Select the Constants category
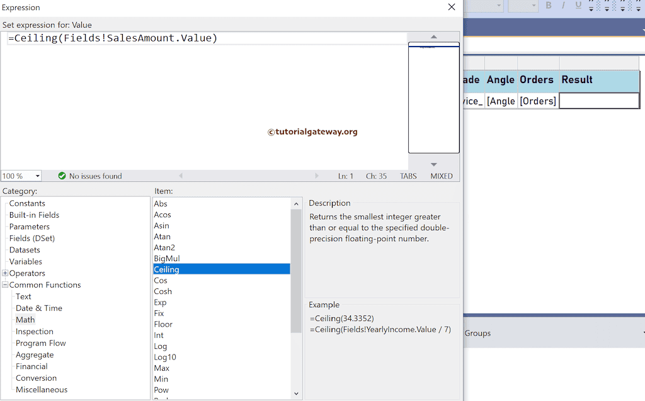This screenshot has width=645, height=401. [27, 203]
